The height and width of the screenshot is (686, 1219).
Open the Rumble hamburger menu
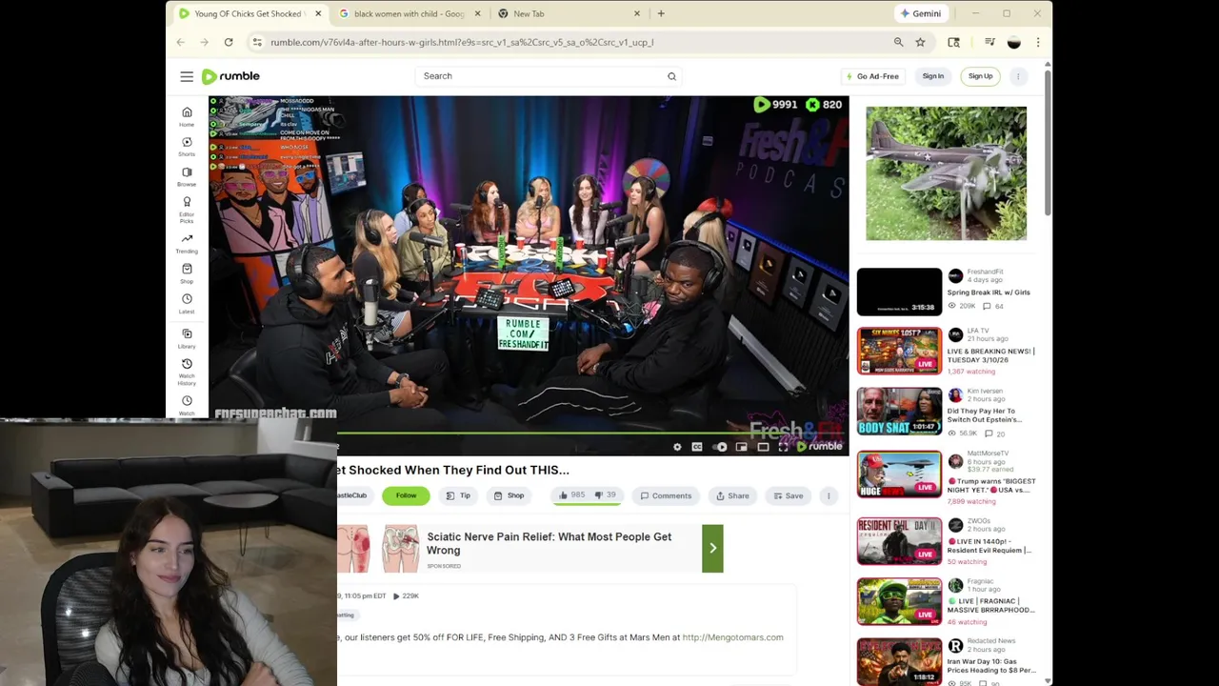pyautogui.click(x=187, y=76)
